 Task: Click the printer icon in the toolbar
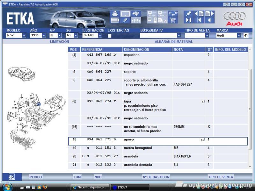click(115, 14)
